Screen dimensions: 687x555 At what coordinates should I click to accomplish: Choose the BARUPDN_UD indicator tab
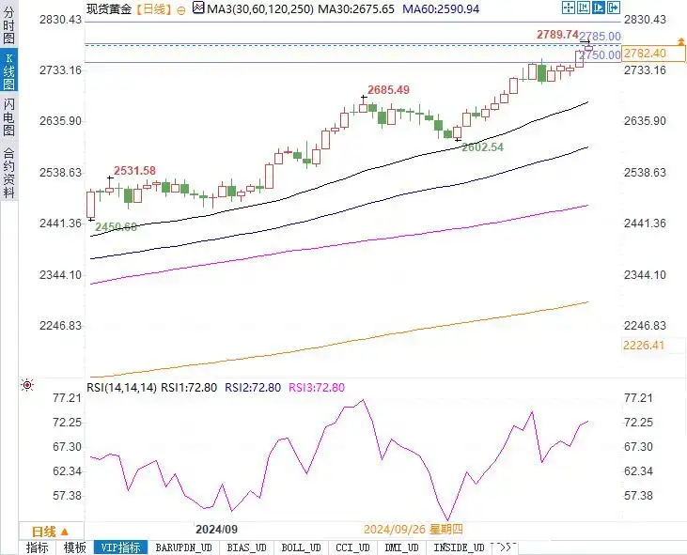coord(183,547)
